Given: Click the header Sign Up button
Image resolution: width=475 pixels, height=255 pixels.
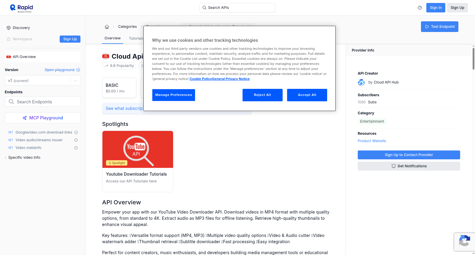Looking at the screenshot, I should (457, 8).
